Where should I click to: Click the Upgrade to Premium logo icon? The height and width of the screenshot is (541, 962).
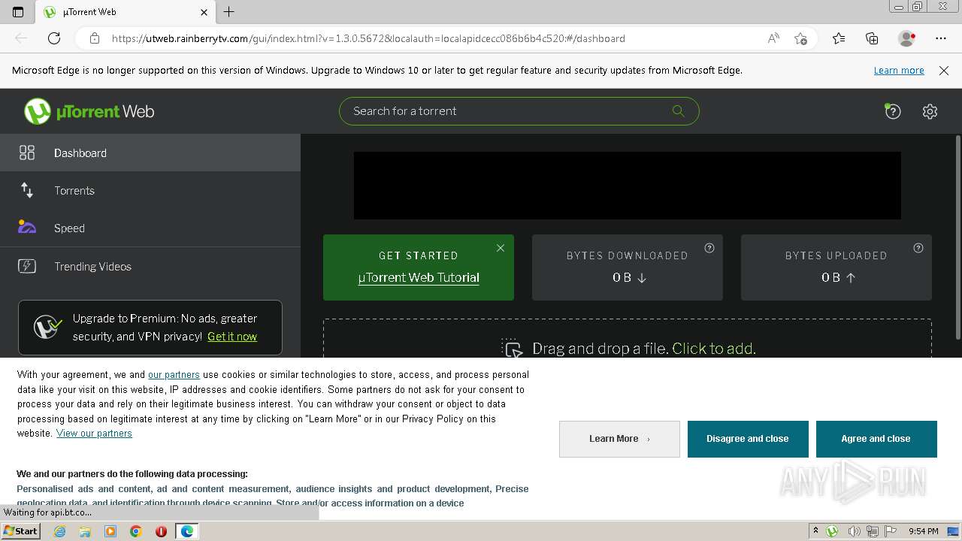point(47,327)
